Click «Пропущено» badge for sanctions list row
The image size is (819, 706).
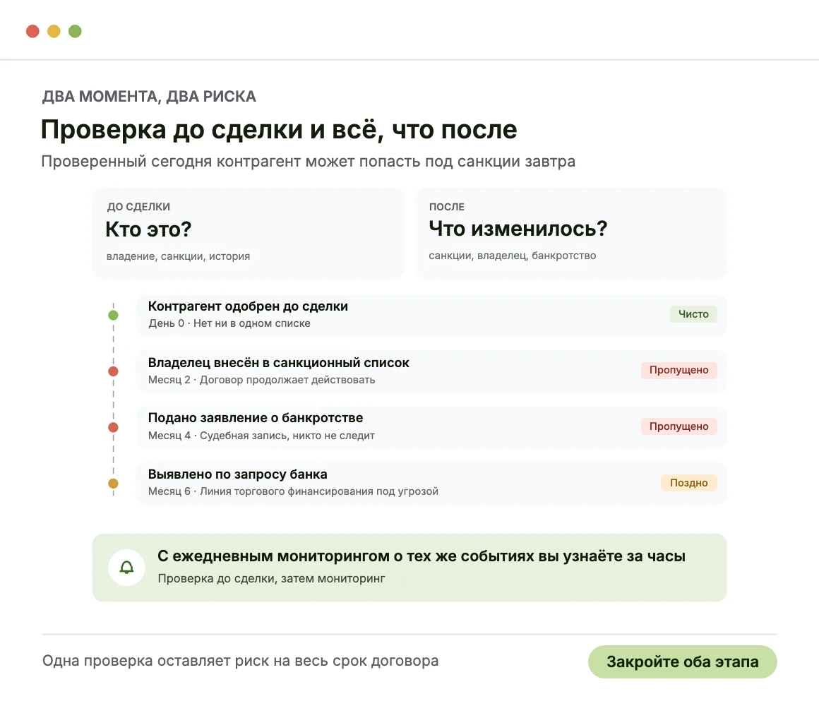(x=678, y=370)
